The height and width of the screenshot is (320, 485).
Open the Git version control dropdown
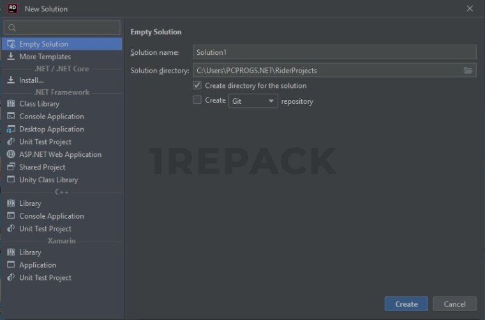(x=253, y=101)
